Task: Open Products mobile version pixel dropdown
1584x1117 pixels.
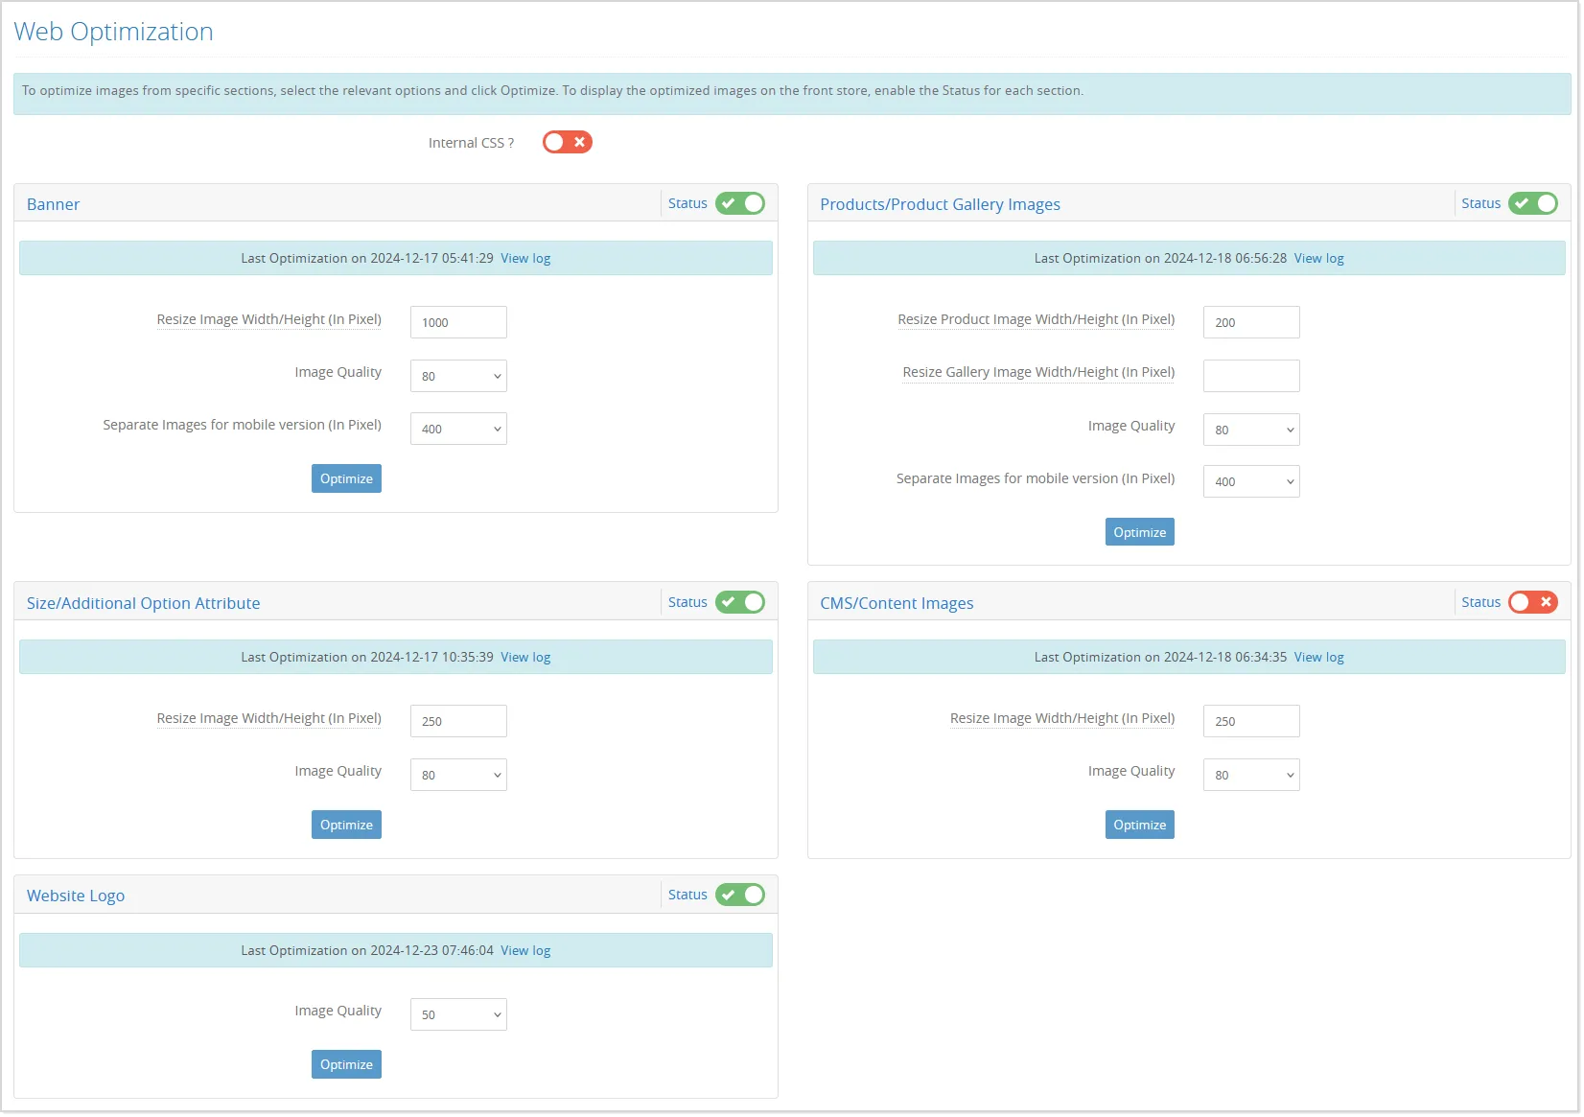Action: 1251,481
